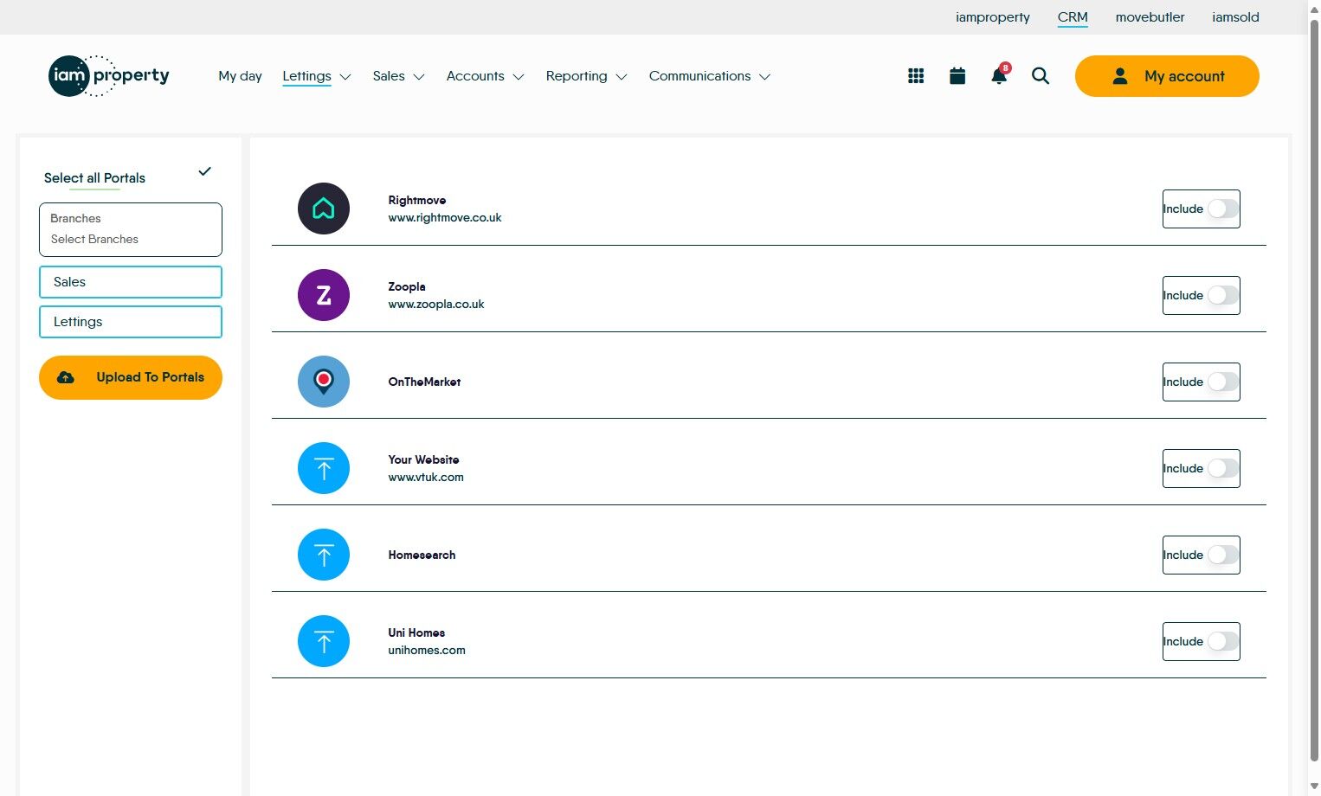Viewport: 1321px width, 796px height.
Task: Enable Include for Your Website
Action: pos(1223,468)
